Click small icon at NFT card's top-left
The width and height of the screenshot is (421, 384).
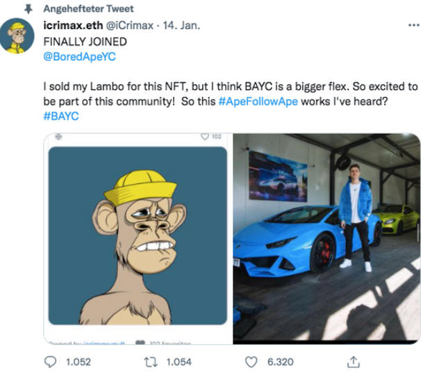click(57, 137)
